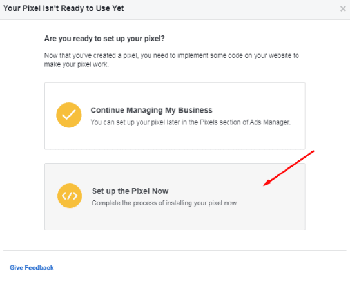
Task: Click empty area inside the Continue Managing card
Action: click(x=175, y=138)
